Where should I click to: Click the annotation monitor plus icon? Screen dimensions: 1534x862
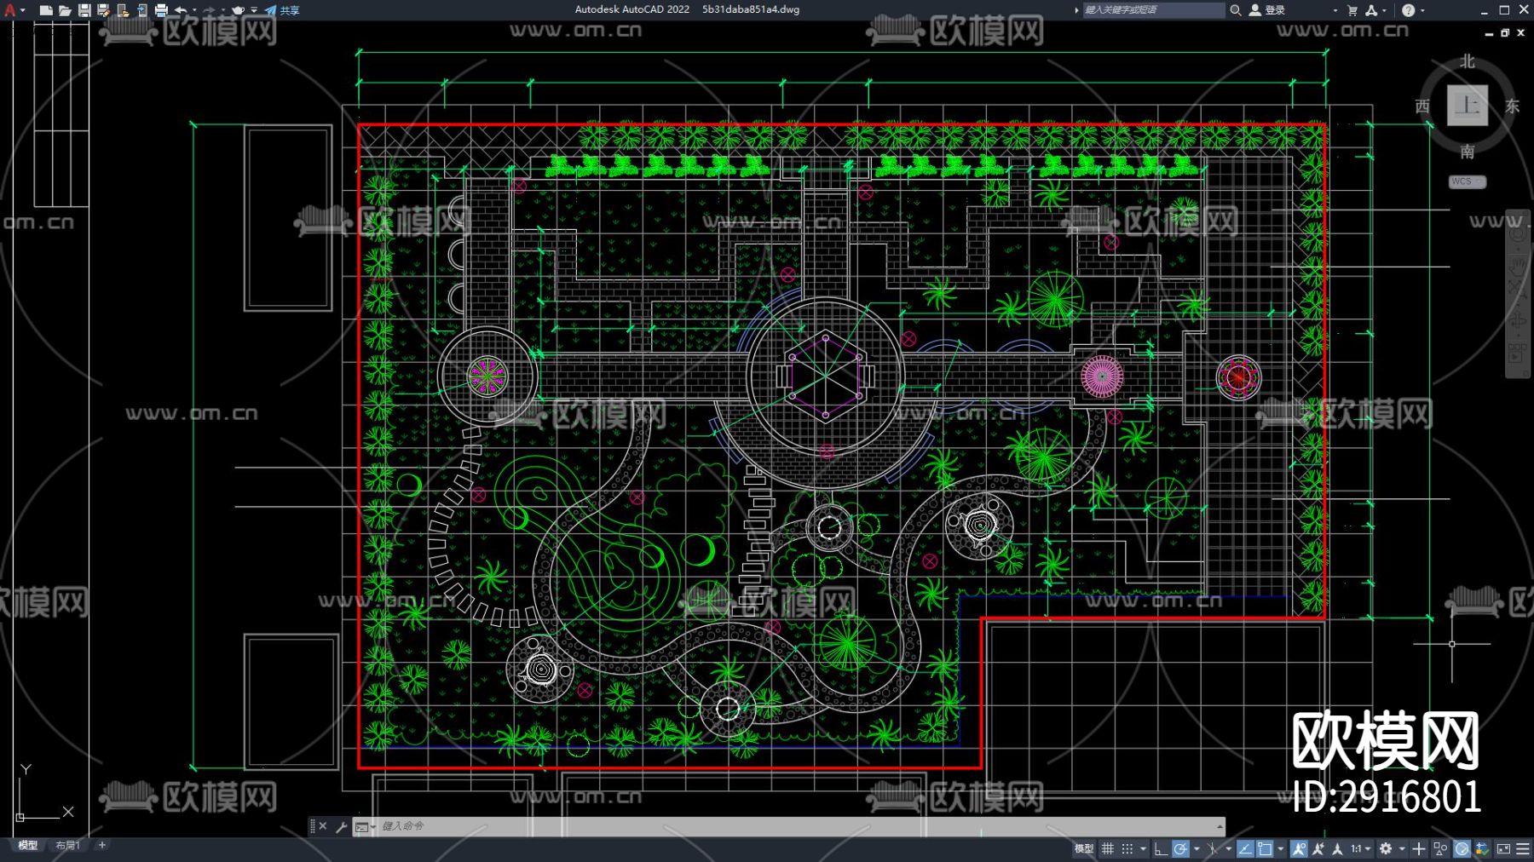point(1419,848)
